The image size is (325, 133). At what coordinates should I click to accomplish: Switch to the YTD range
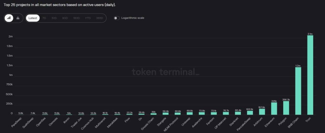88,18
